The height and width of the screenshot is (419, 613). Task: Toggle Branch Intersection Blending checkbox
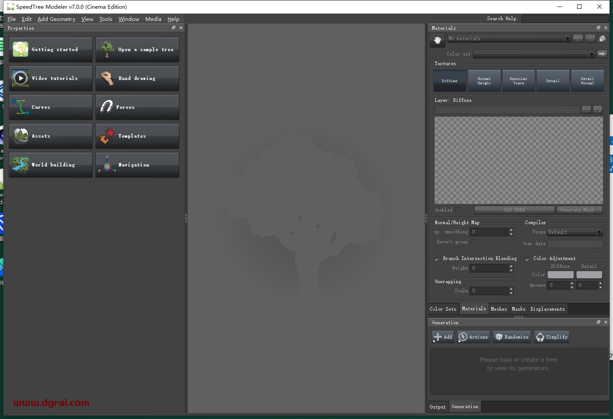(436, 259)
